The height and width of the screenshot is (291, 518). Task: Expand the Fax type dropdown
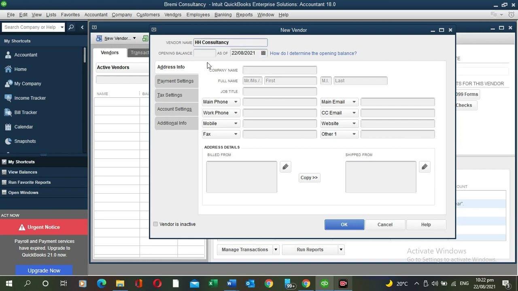(236, 134)
